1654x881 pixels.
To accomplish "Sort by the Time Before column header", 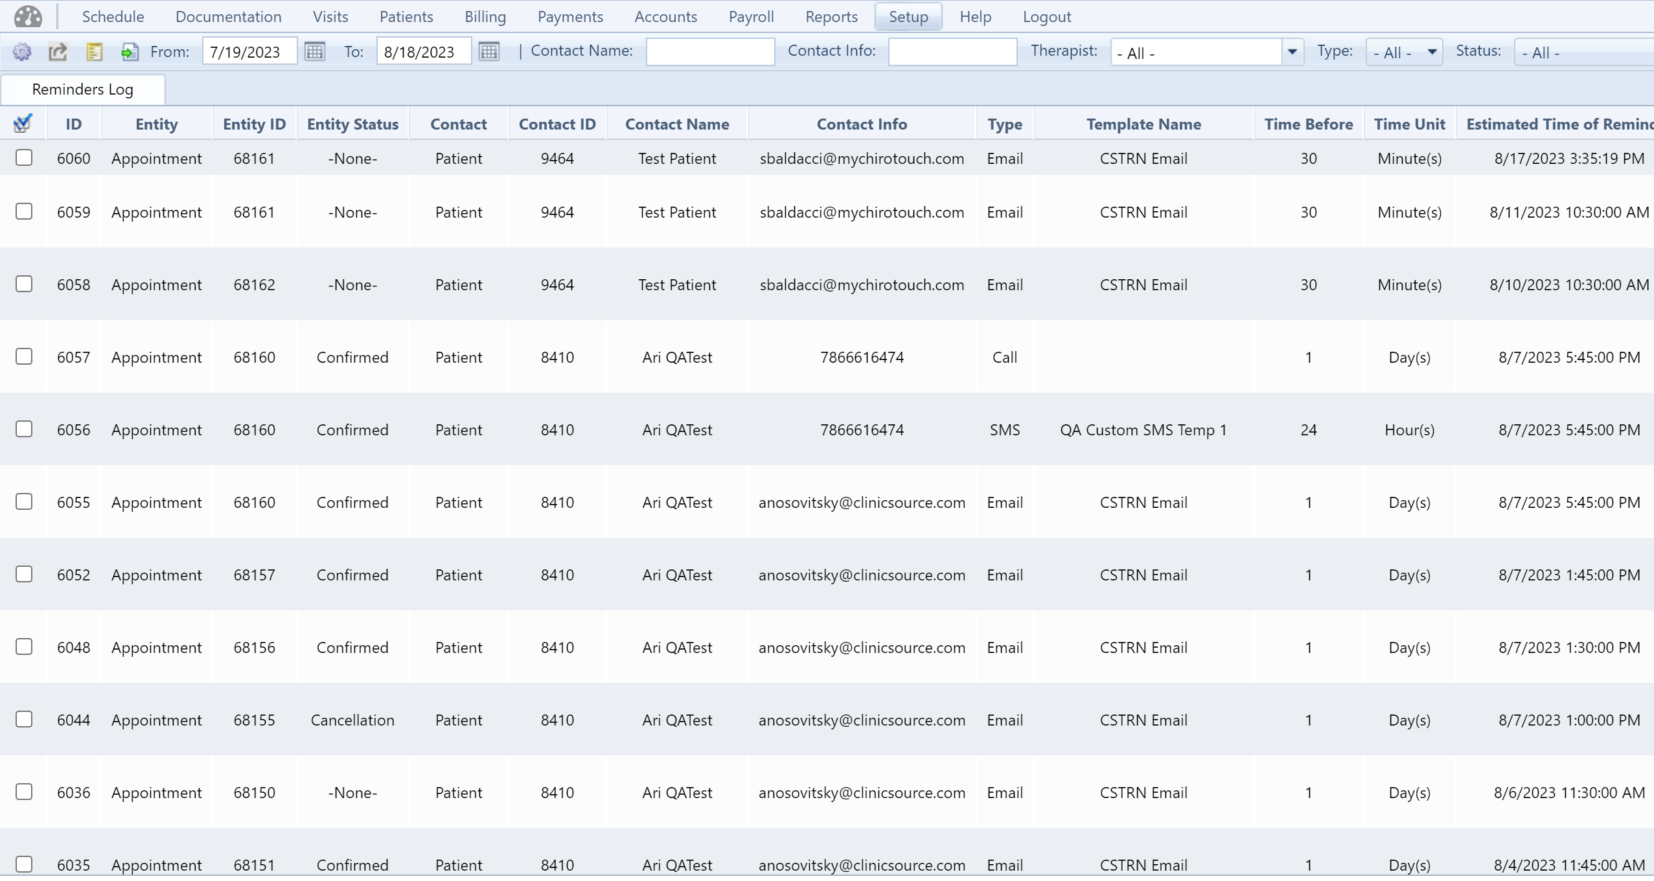I will point(1309,124).
